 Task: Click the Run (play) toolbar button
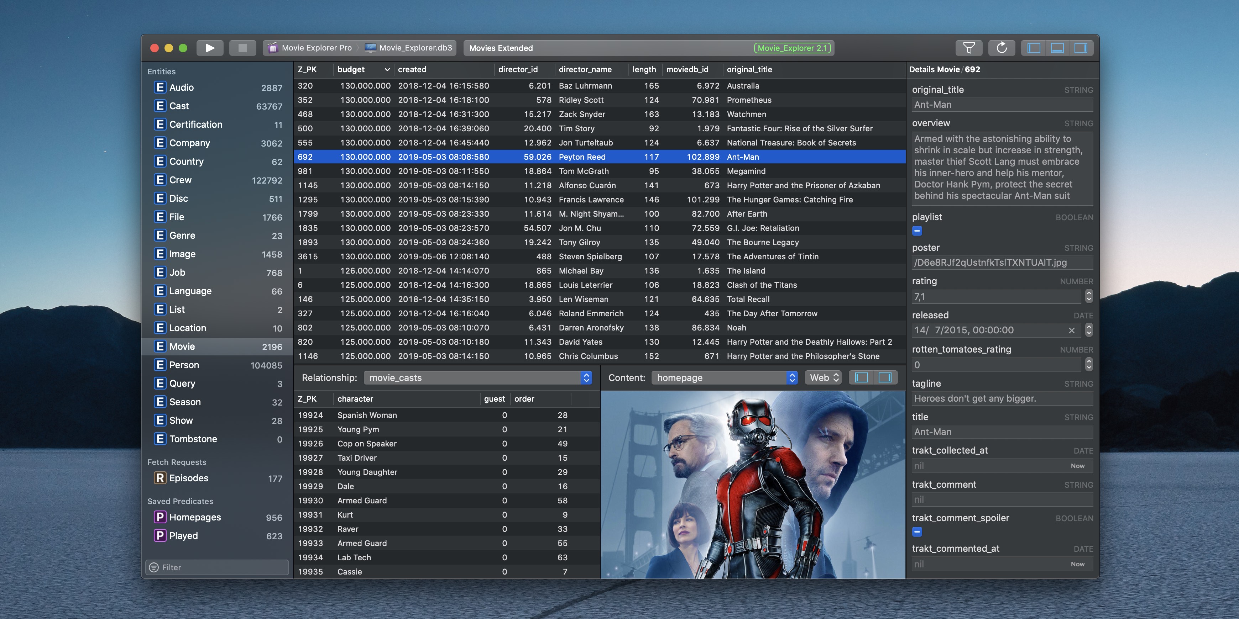tap(210, 48)
